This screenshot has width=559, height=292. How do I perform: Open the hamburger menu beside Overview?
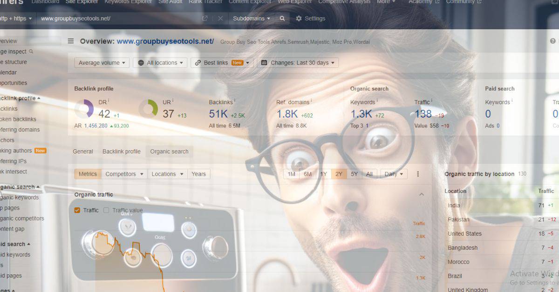(71, 41)
